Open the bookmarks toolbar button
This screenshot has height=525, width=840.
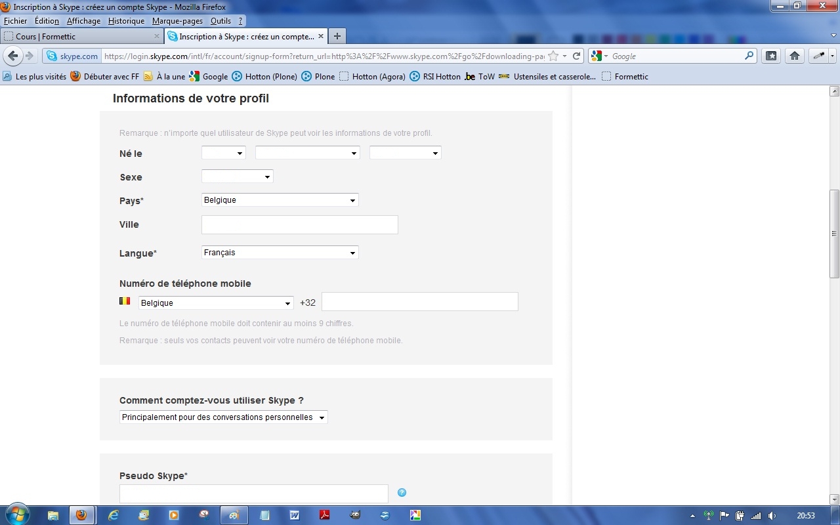[772, 56]
